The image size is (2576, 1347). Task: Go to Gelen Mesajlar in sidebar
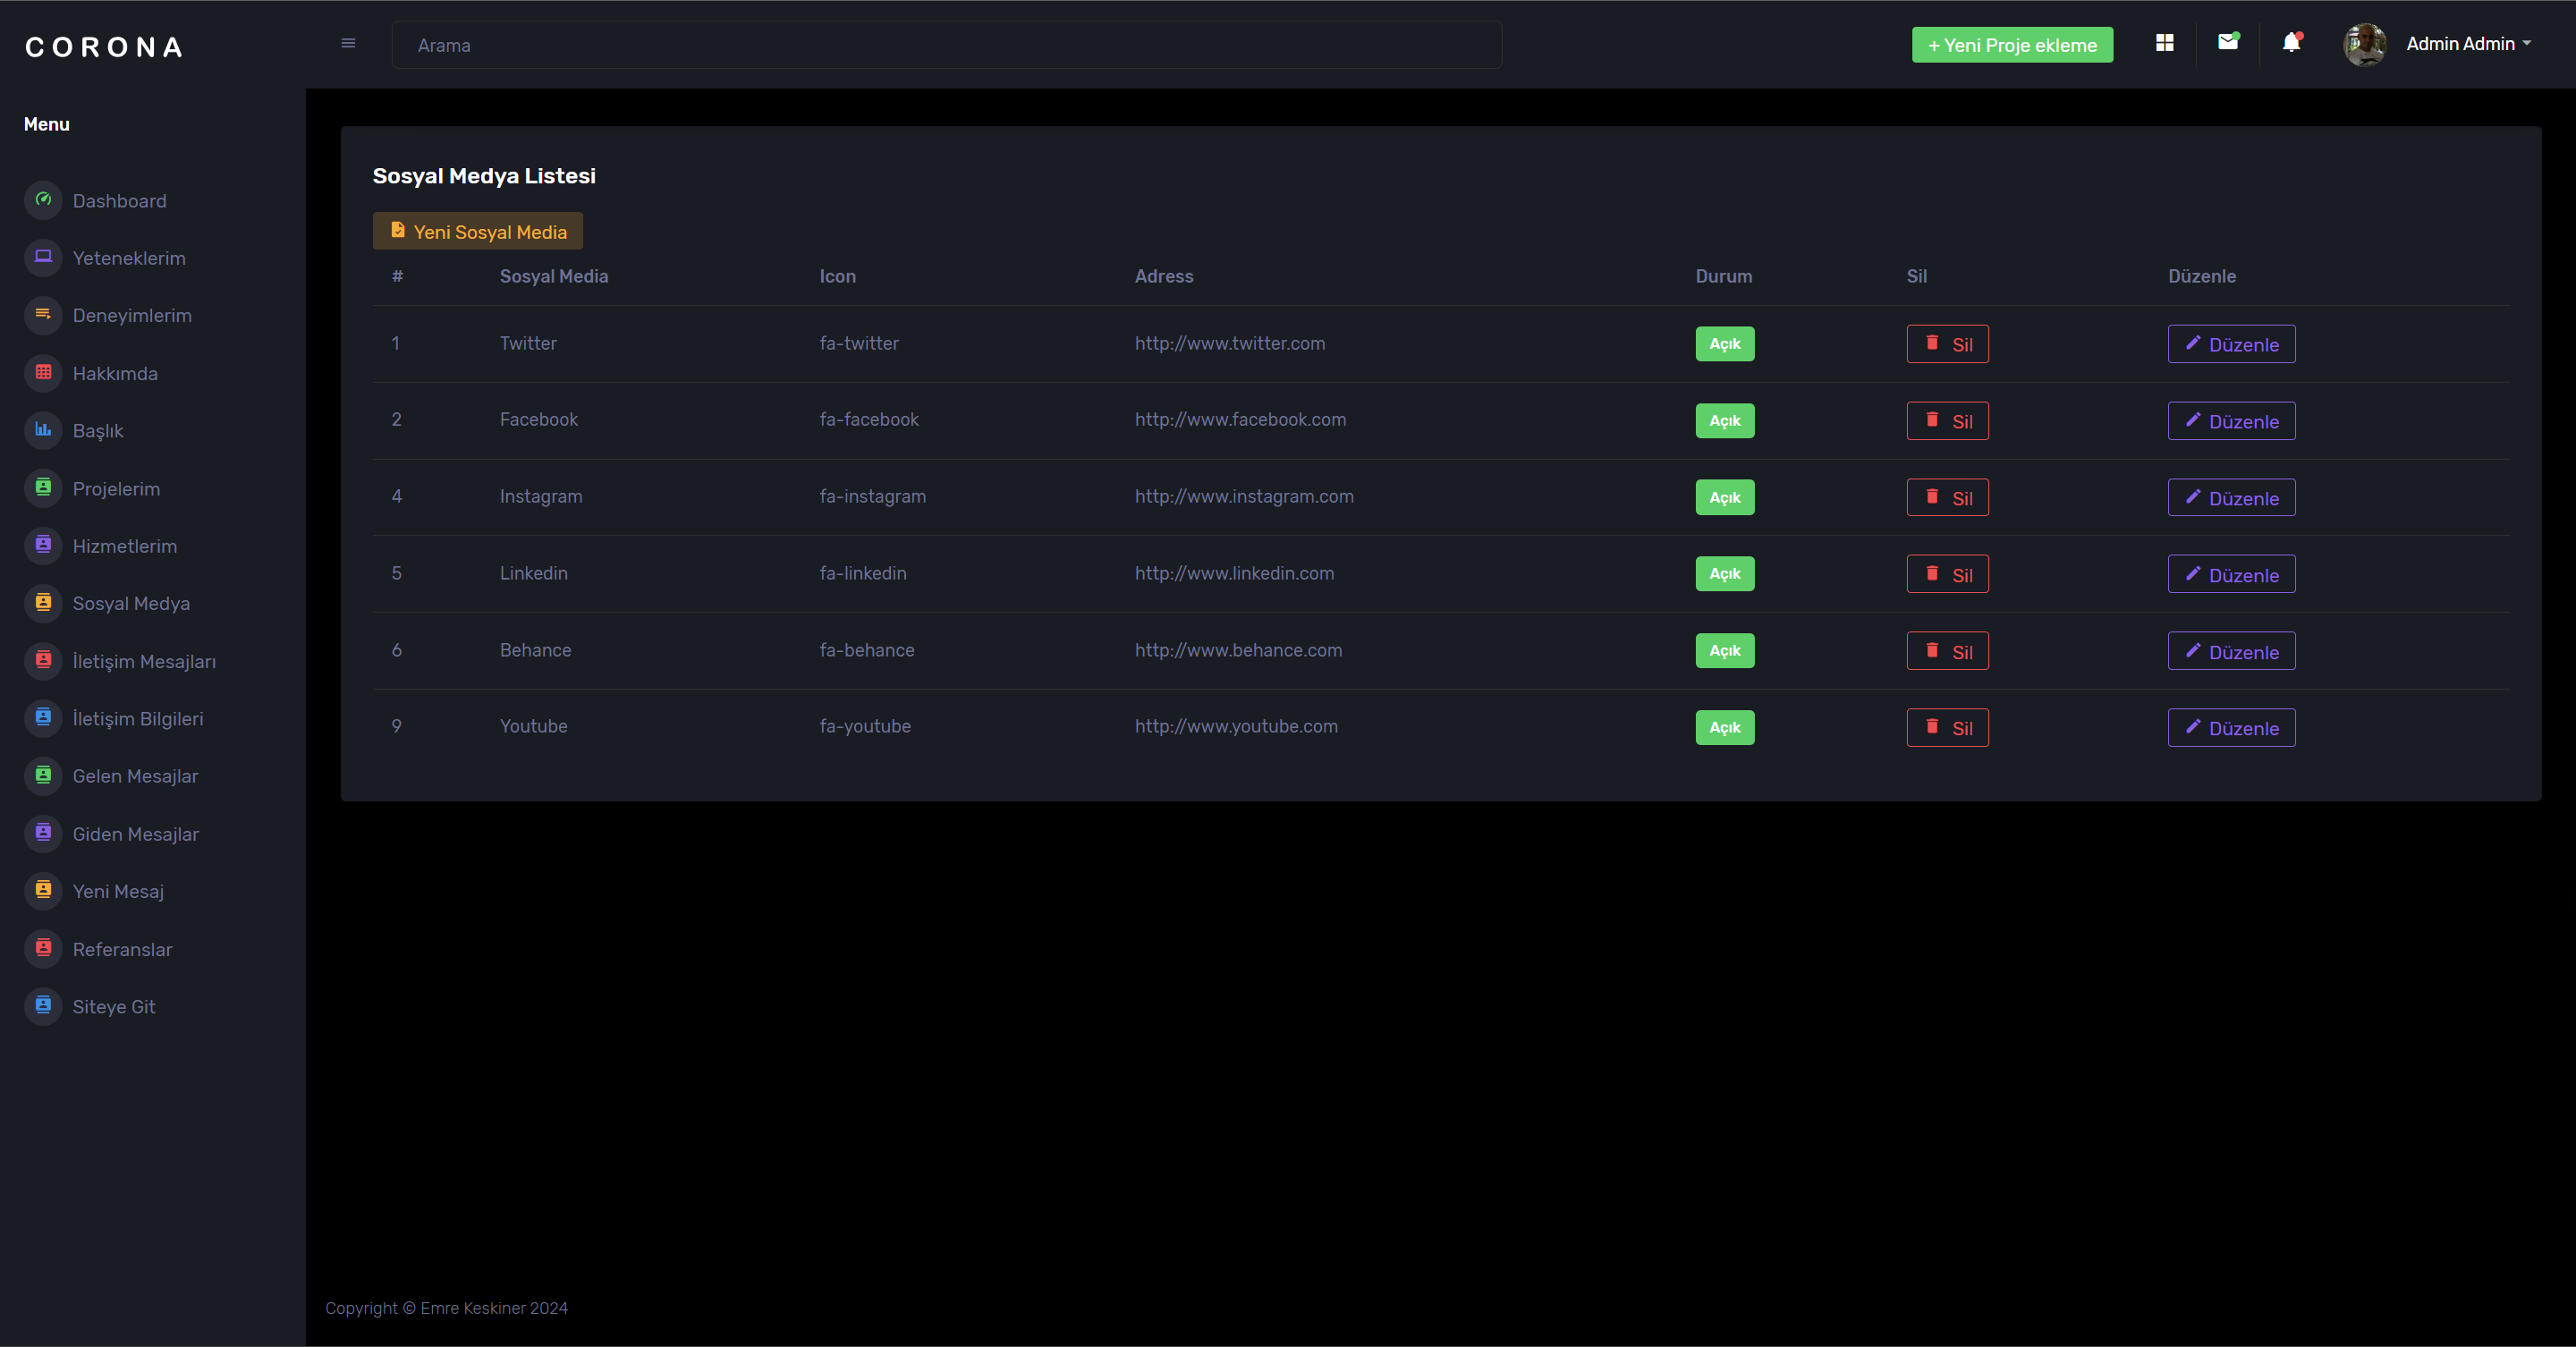click(x=135, y=776)
